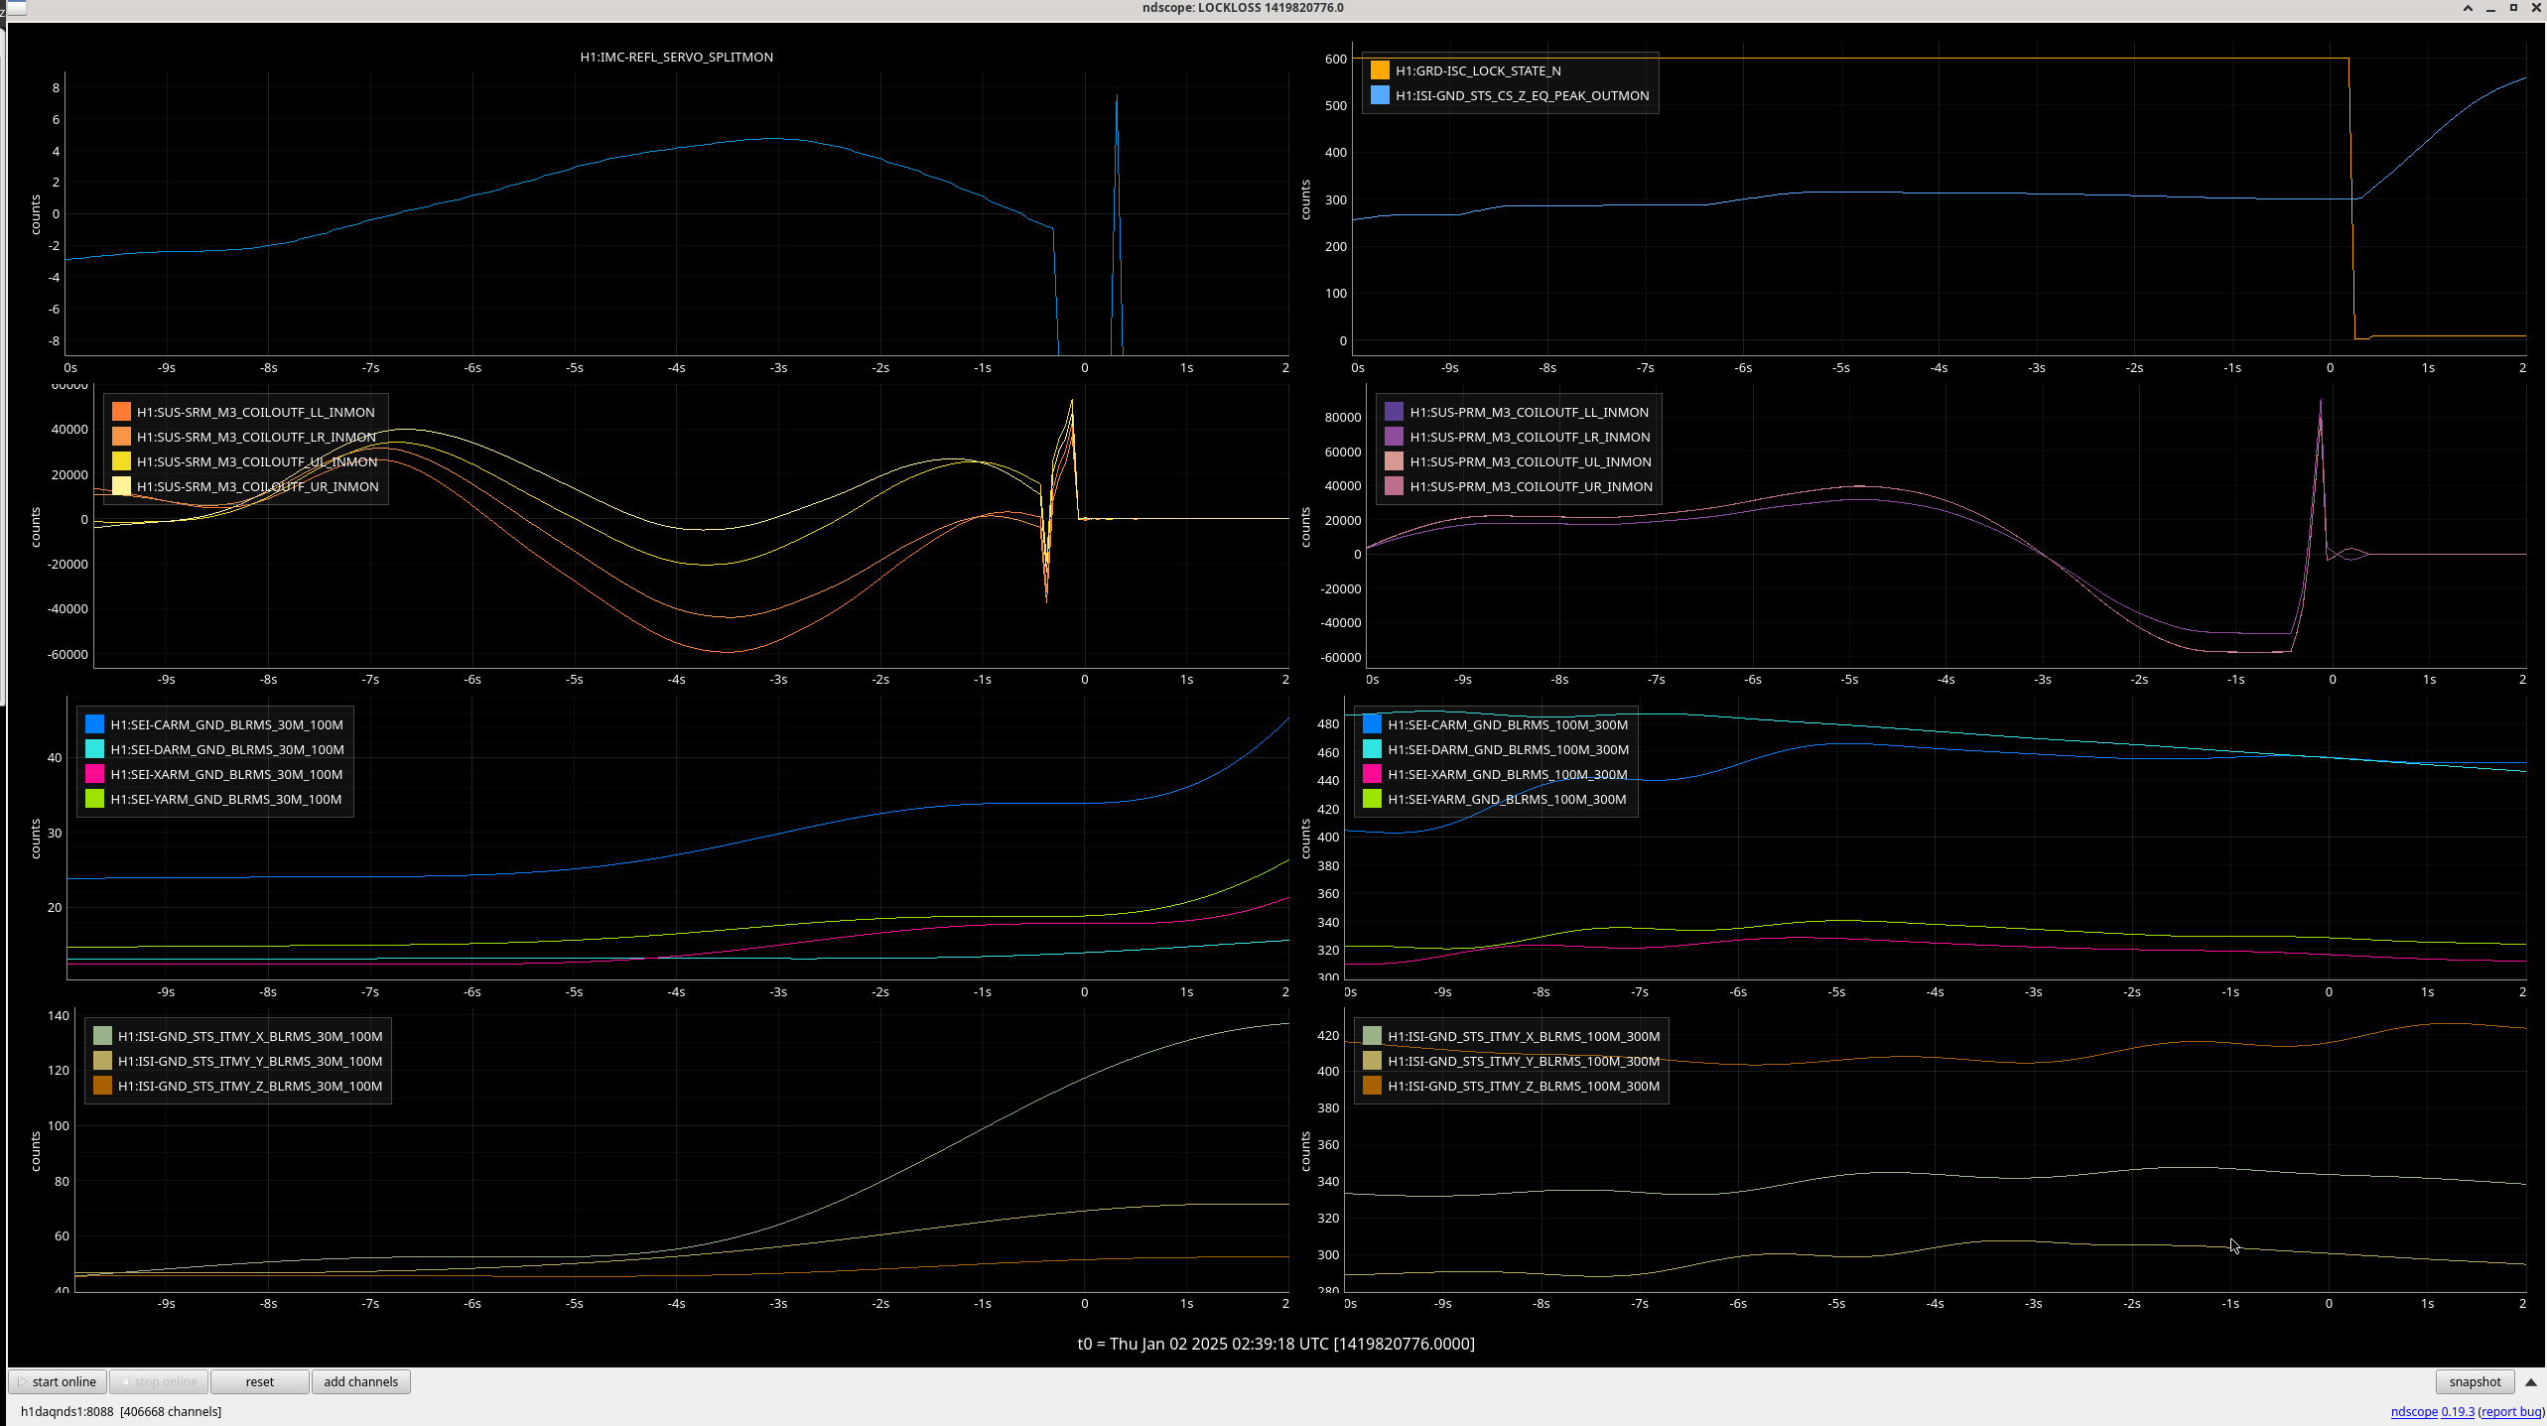
Task: Click the 80000 y-axis tick of PRM plot
Action: (x=1342, y=417)
